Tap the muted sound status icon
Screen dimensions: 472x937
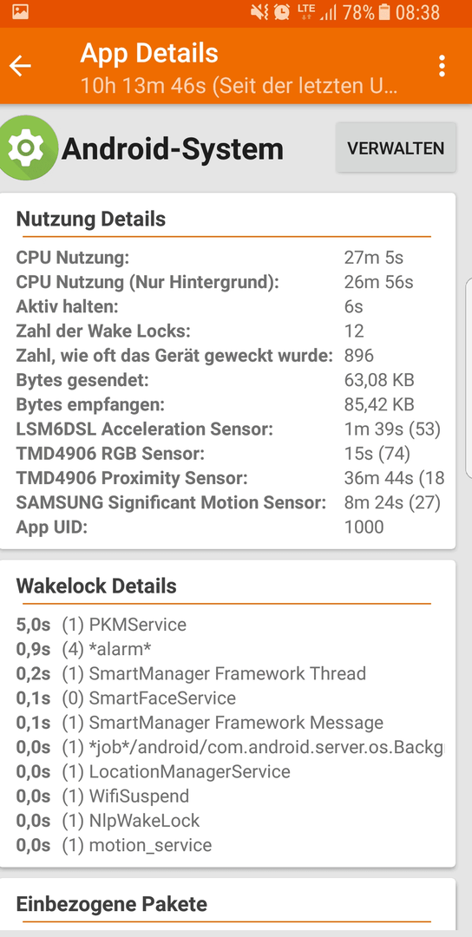point(259,12)
